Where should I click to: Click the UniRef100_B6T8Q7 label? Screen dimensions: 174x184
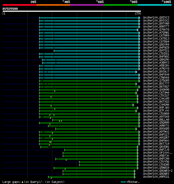coord(156,87)
